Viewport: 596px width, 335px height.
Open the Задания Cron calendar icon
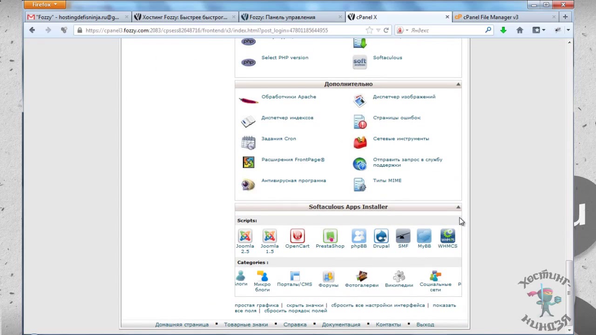pos(248,143)
